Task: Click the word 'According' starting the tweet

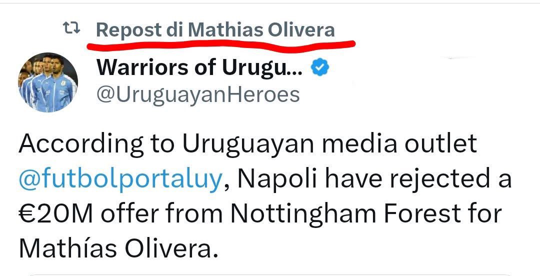Action: click(x=77, y=144)
